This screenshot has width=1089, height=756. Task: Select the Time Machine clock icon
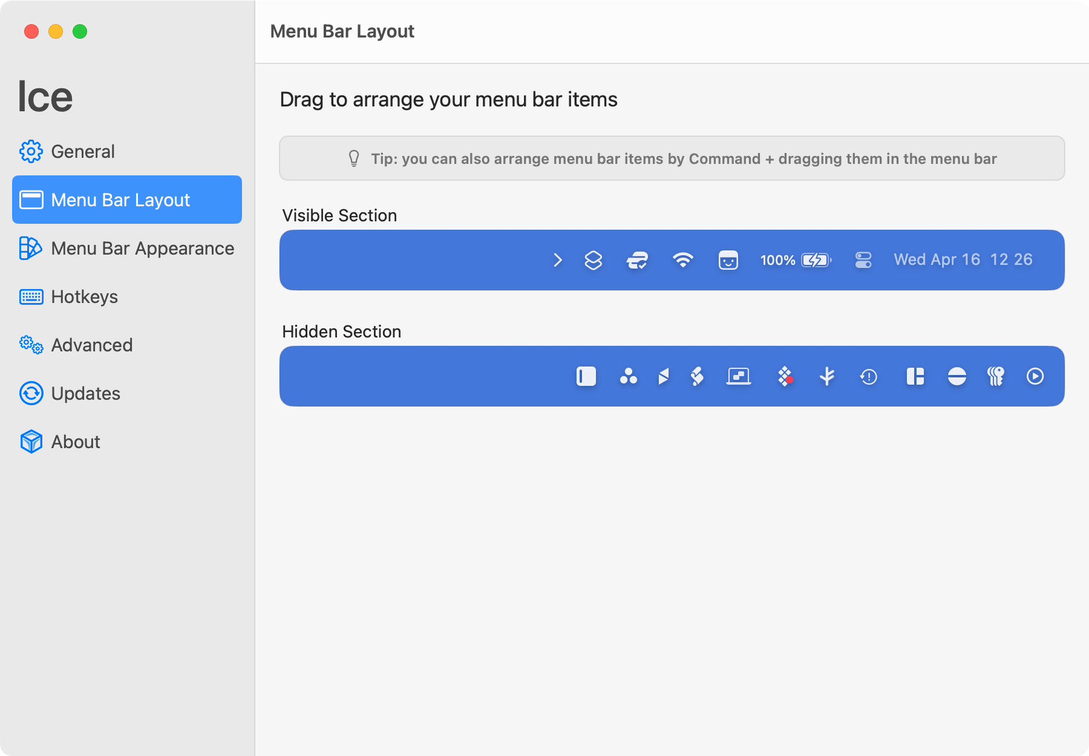tap(869, 377)
